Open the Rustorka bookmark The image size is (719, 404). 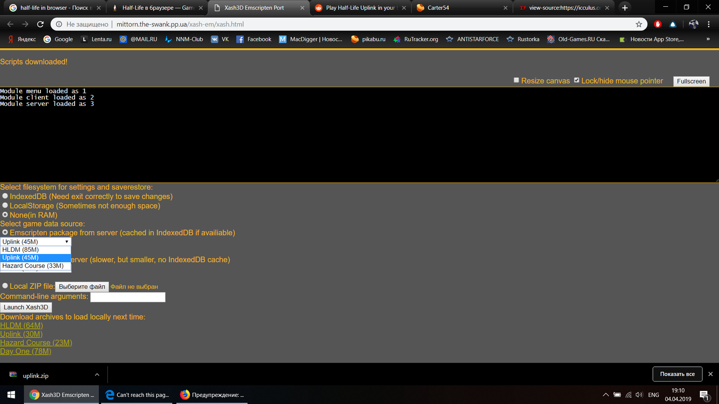pos(523,40)
